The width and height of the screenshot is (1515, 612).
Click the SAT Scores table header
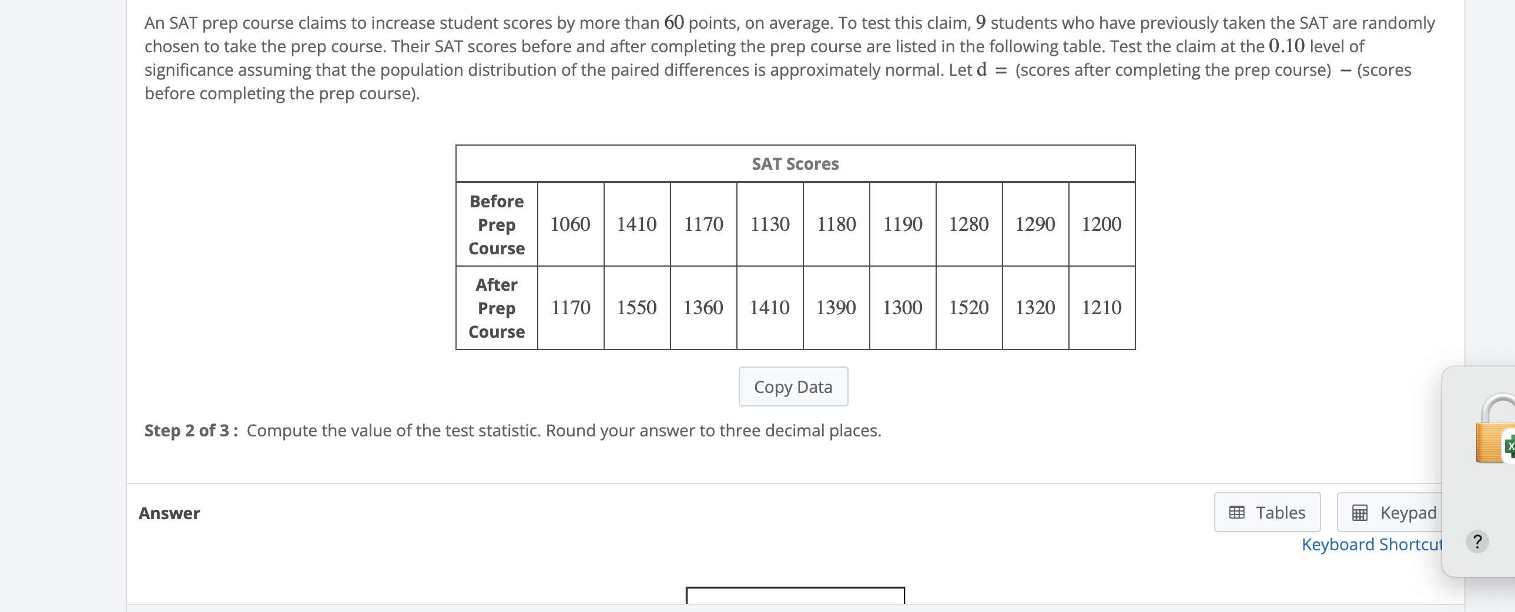[795, 163]
